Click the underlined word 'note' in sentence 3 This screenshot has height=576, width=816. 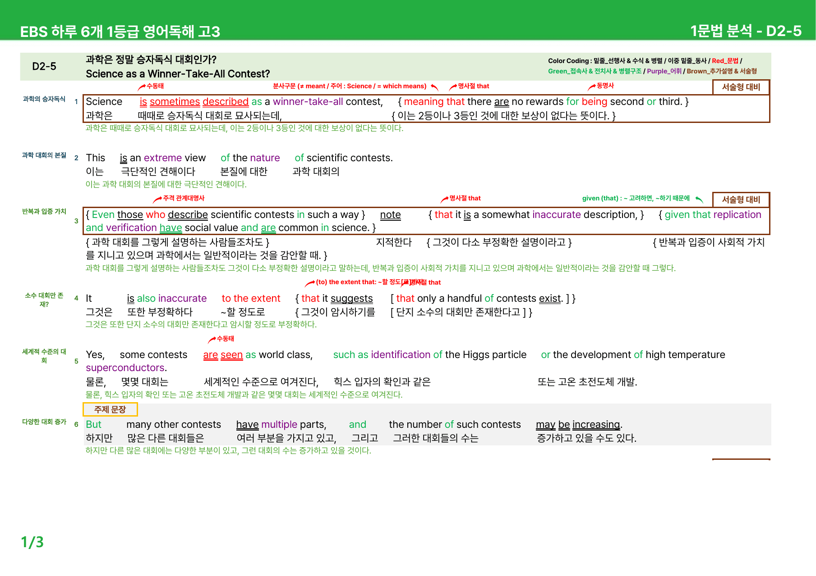pos(391,215)
